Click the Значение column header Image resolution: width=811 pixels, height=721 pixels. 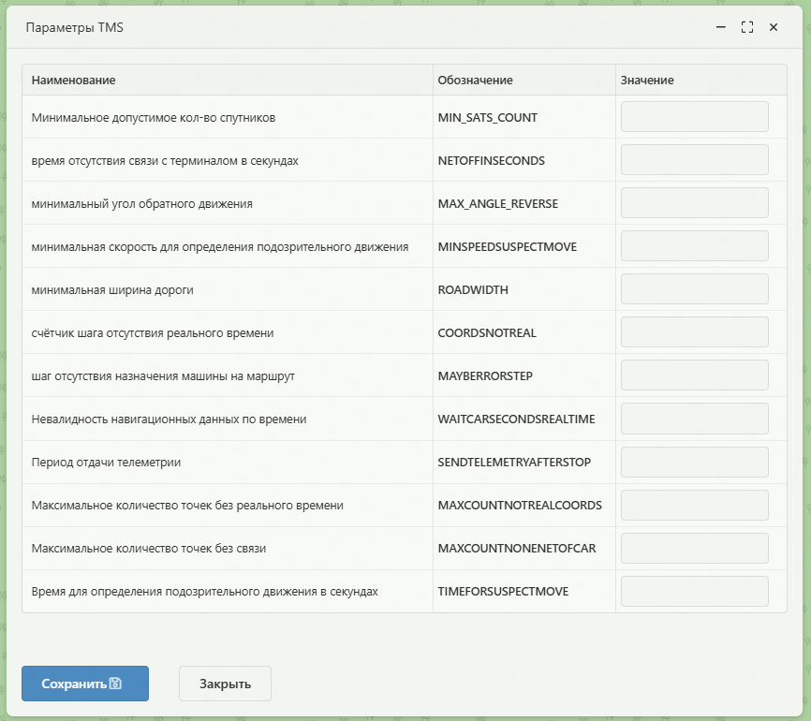coord(647,81)
